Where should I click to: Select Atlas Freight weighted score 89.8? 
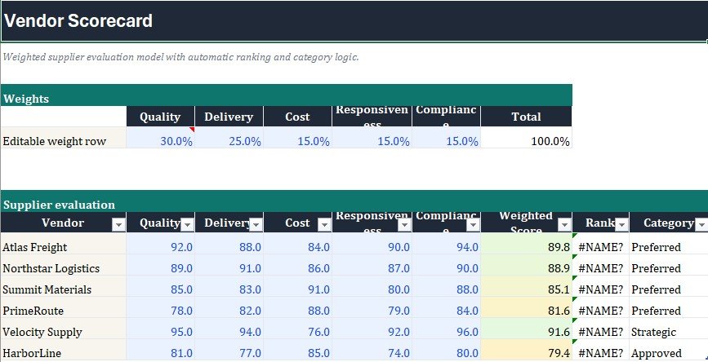(527, 244)
